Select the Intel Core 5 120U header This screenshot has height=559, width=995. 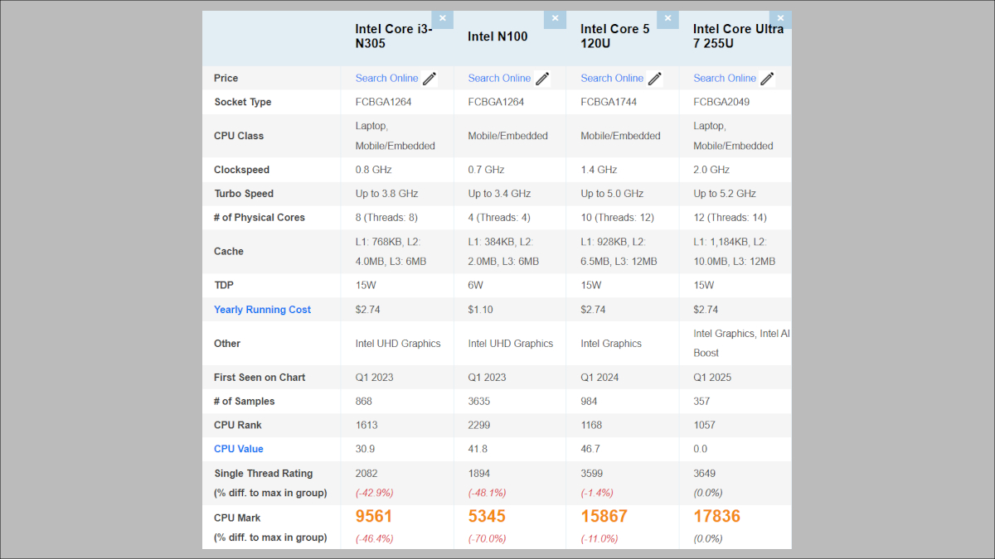[614, 36]
